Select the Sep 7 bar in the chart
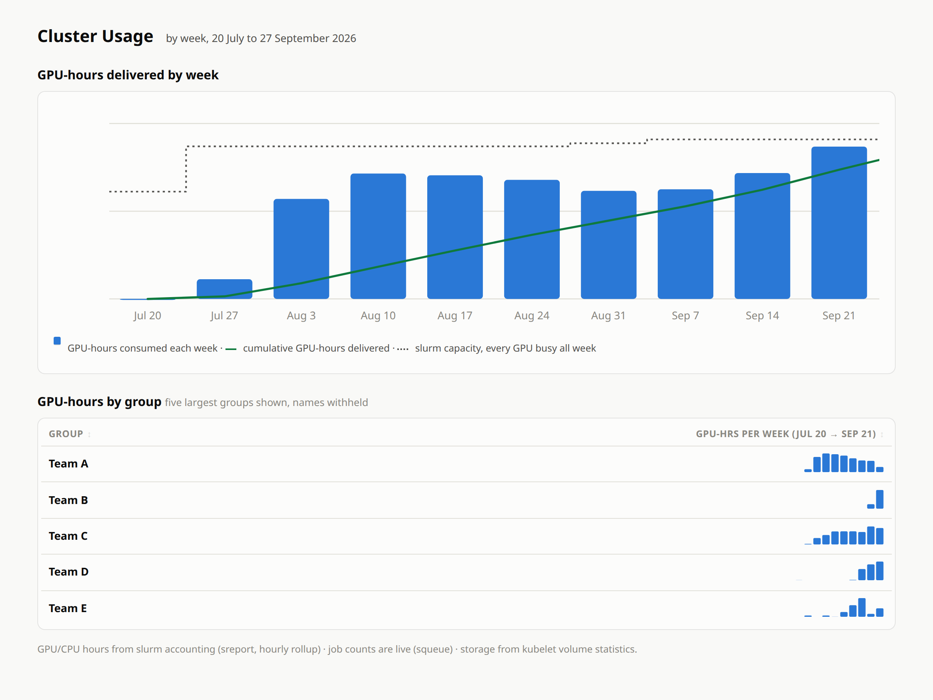The width and height of the screenshot is (933, 700). tap(685, 244)
